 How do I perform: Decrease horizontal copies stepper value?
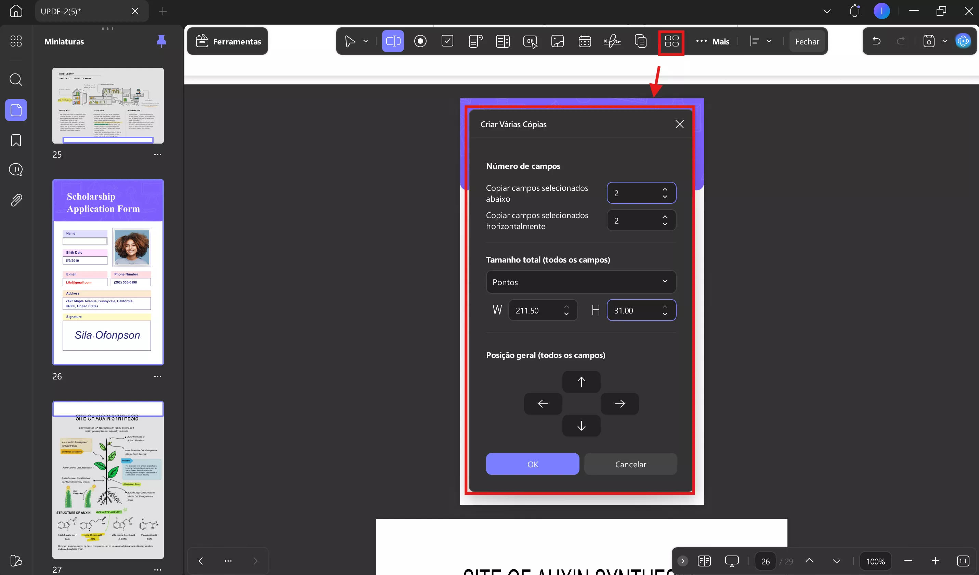point(665,224)
